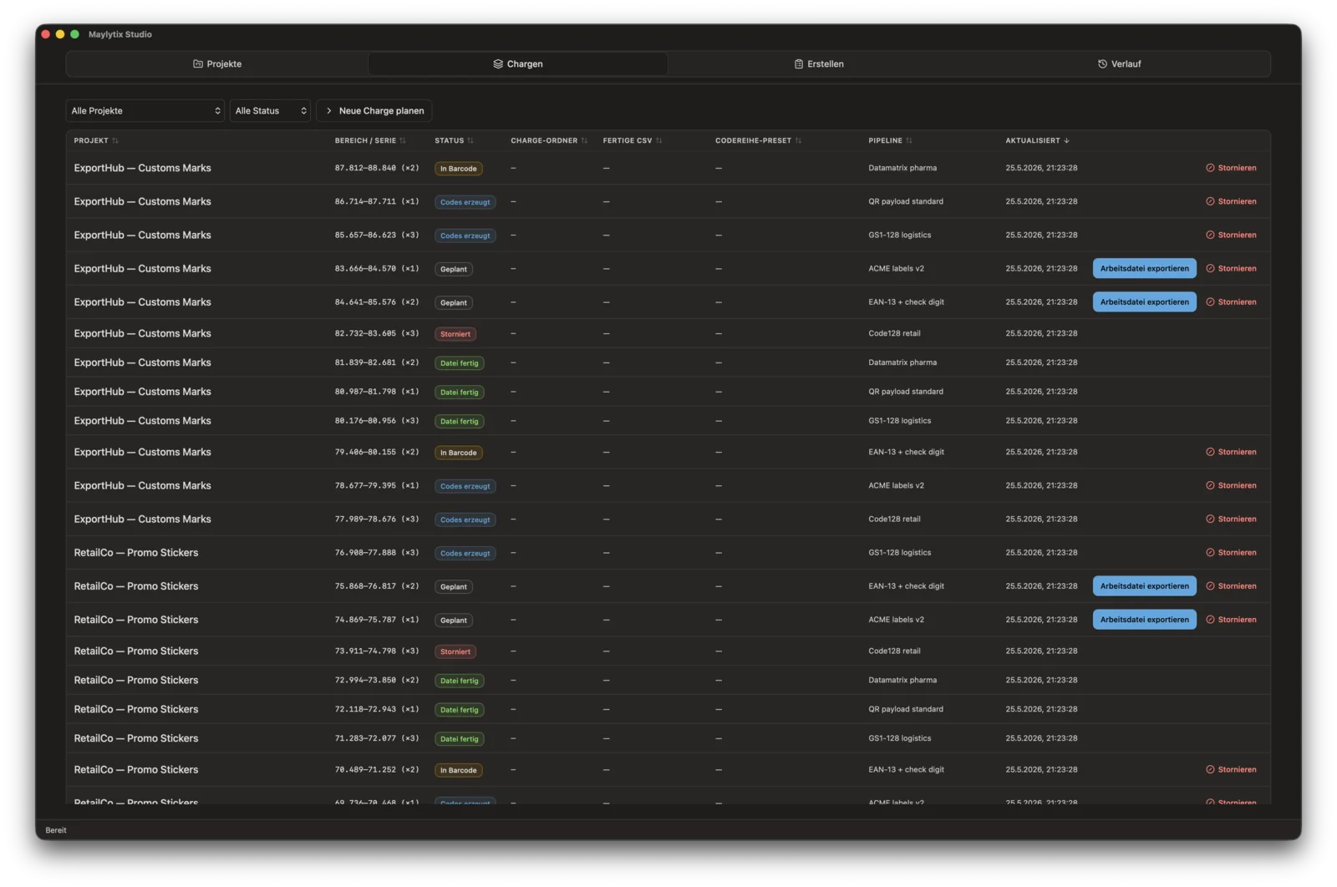Viewport: 1337px width, 887px height.
Task: Click Stornieren in row 75.868–76.817
Action: [x=1231, y=585]
